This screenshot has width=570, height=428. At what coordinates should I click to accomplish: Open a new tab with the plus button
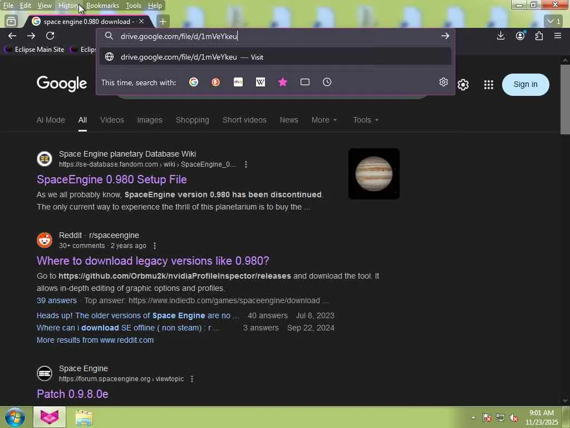[x=163, y=22]
